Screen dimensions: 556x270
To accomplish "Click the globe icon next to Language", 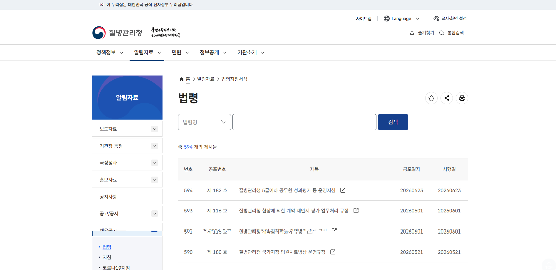I will pyautogui.click(x=387, y=19).
